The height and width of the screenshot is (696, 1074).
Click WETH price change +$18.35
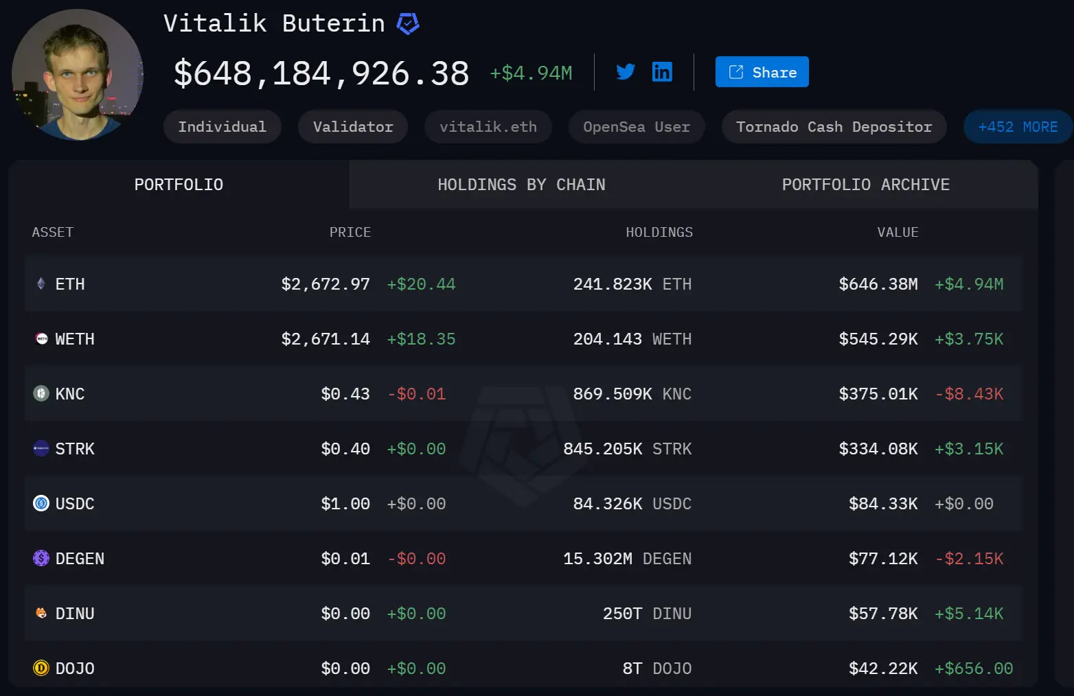coord(421,339)
